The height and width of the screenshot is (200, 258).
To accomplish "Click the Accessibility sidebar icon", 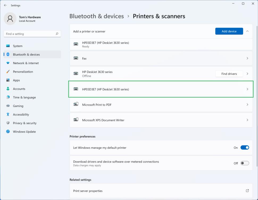I will 8,114.
